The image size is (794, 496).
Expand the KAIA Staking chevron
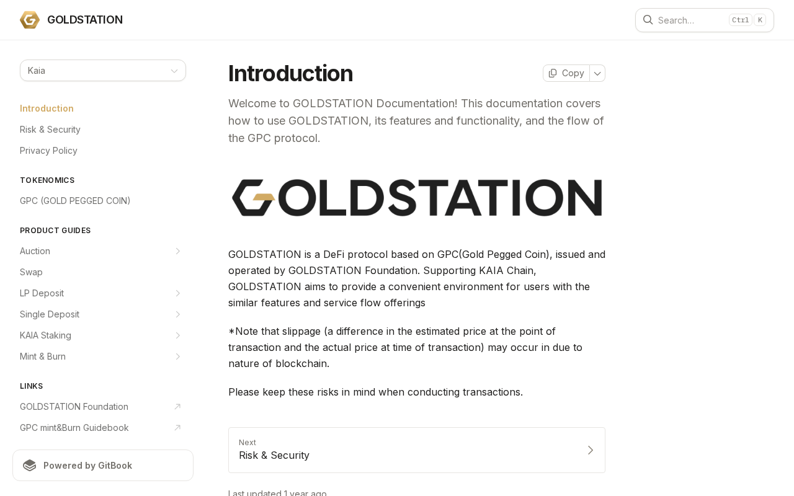[x=177, y=335]
